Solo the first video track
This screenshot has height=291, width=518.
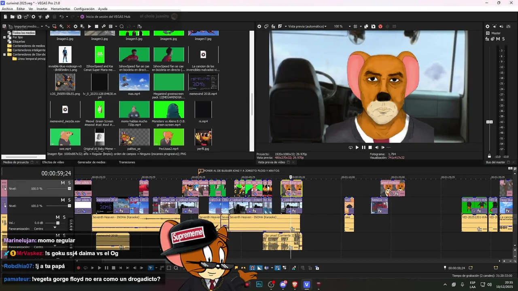pos(70,183)
